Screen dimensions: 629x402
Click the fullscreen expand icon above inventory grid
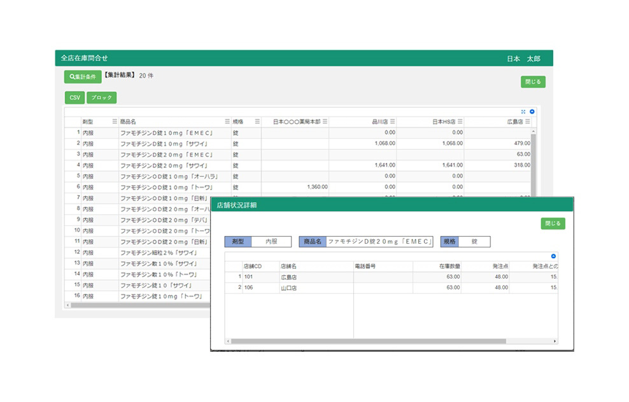(523, 111)
